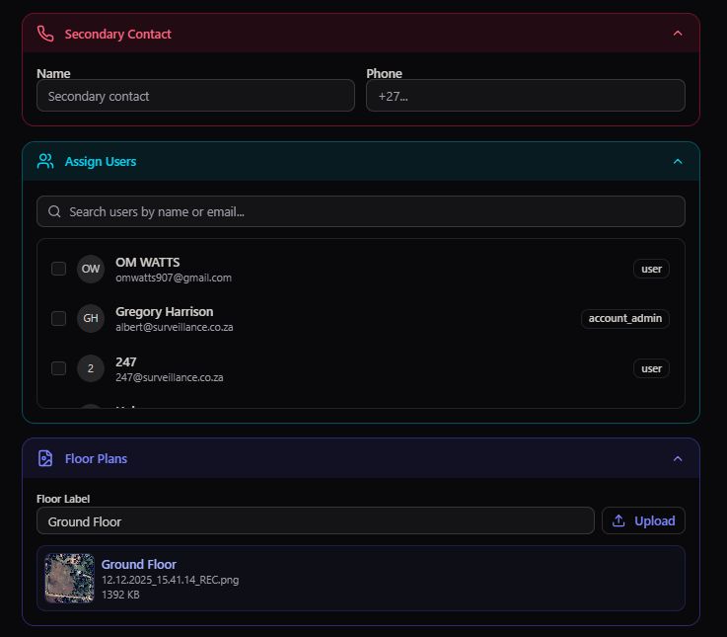Select the Gregory Harrison checkbox
727x637 pixels.
point(58,318)
